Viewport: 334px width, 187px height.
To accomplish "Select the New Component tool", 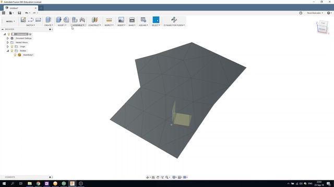I will pyautogui.click(x=75, y=20).
